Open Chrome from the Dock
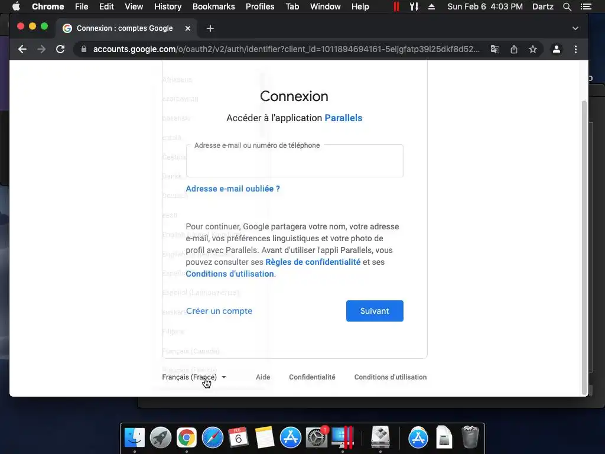605x454 pixels. coord(186,438)
